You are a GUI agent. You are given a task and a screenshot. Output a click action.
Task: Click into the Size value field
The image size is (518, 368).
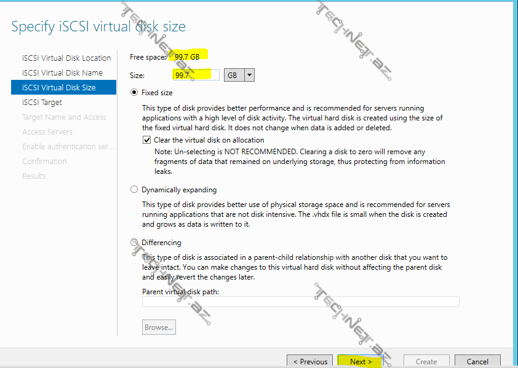196,75
